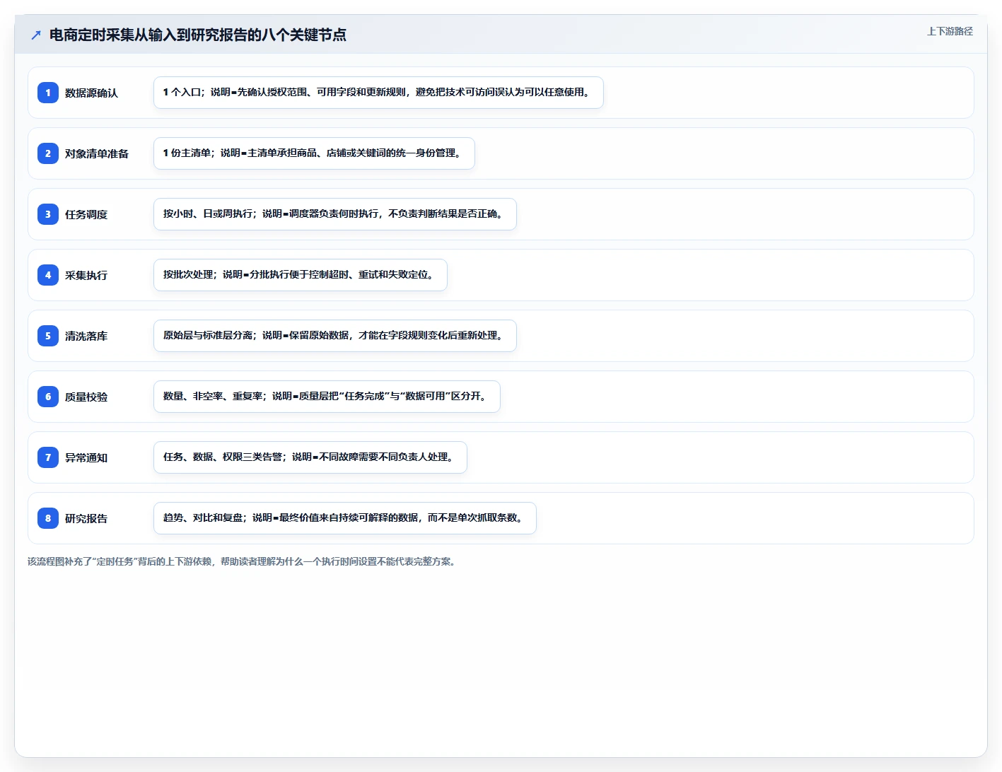Click the 研究报告 step label
The width and height of the screenshot is (1002, 772).
(86, 518)
